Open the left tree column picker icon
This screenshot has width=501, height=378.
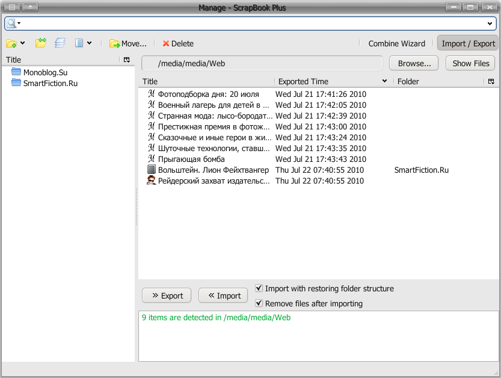[x=127, y=60]
